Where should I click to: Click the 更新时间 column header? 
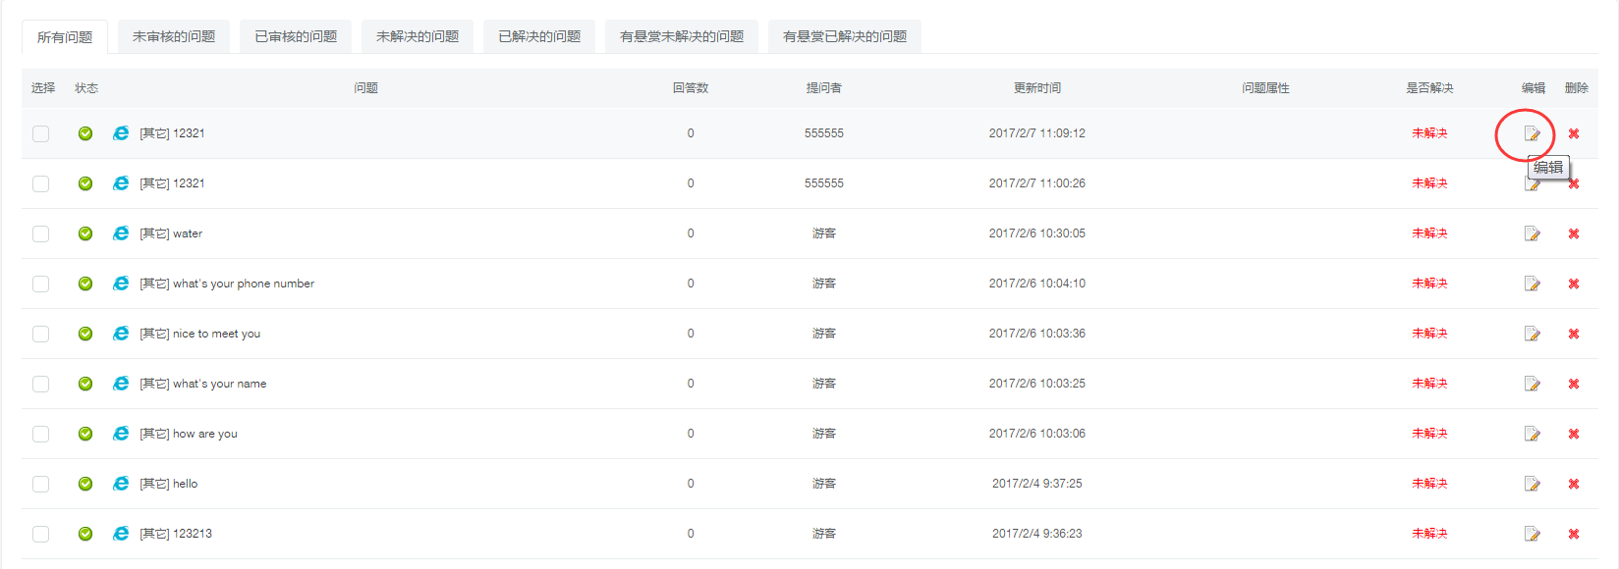[x=1037, y=88]
